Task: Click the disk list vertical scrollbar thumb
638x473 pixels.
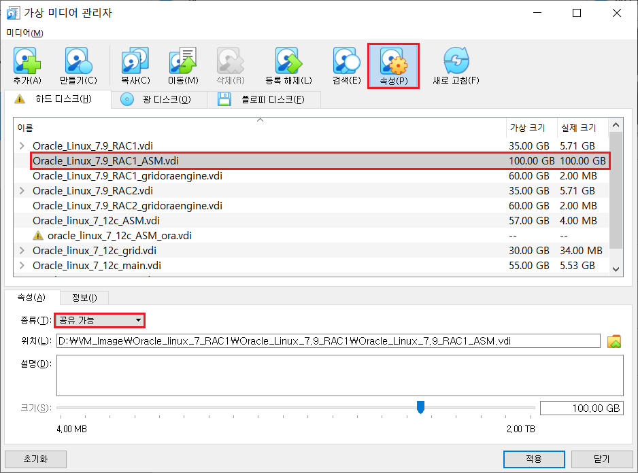Action: (616, 190)
